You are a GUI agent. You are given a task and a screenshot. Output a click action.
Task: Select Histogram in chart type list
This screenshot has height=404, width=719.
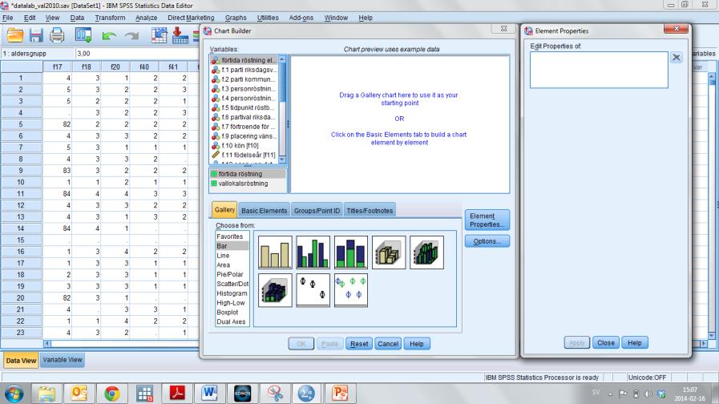coord(232,293)
